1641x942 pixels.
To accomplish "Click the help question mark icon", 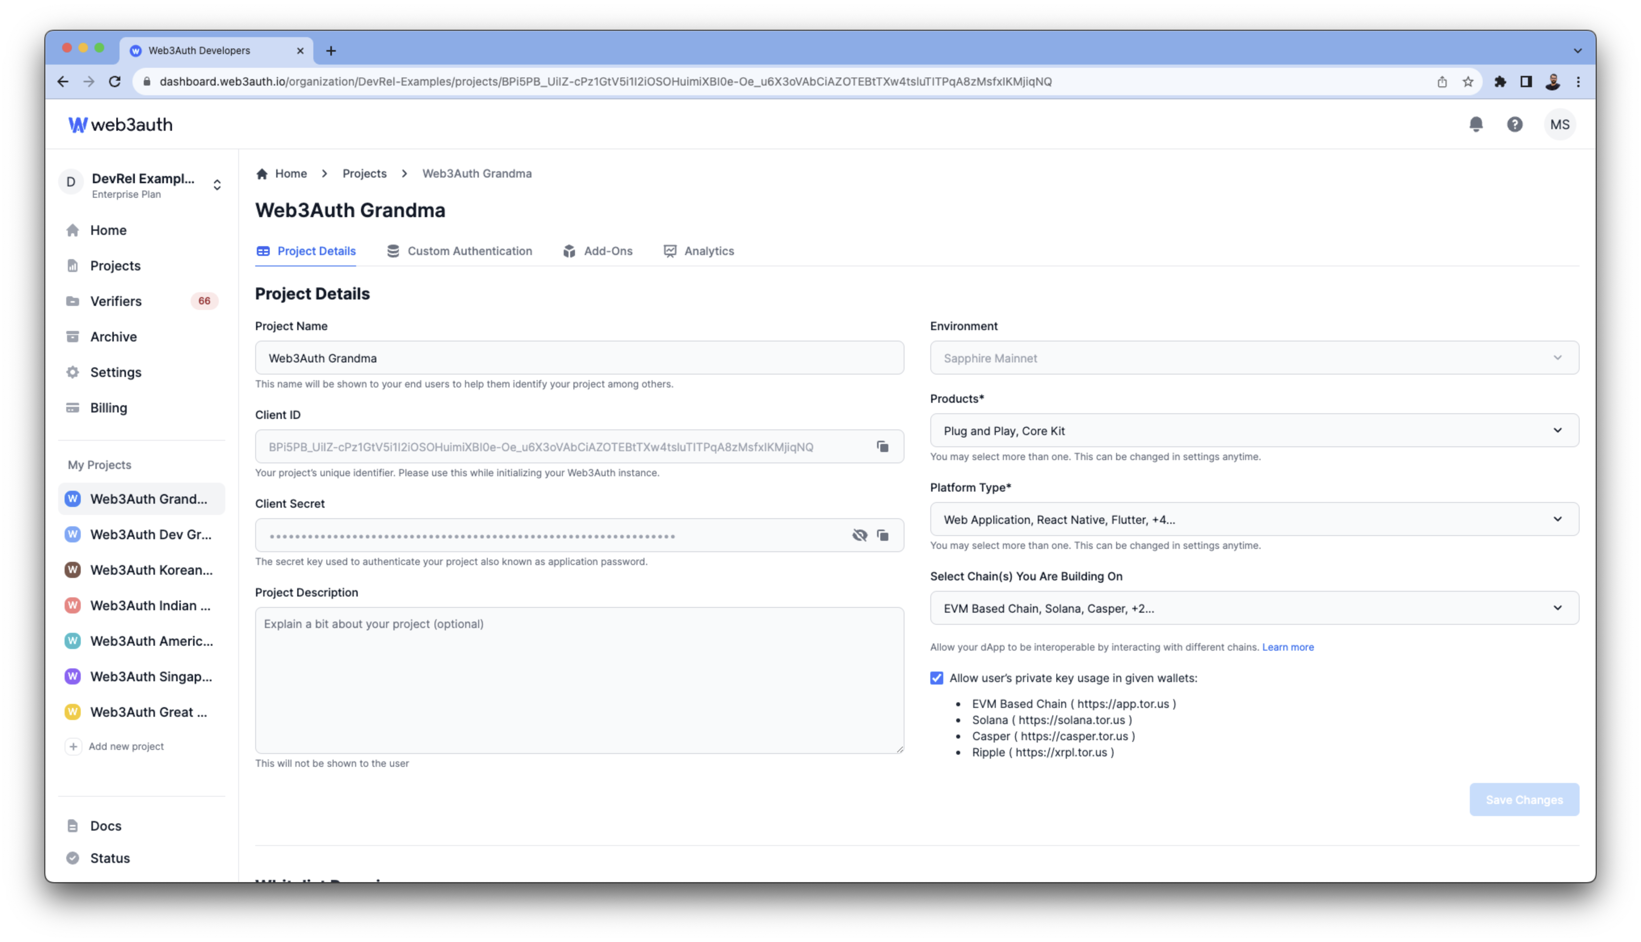I will pyautogui.click(x=1514, y=124).
